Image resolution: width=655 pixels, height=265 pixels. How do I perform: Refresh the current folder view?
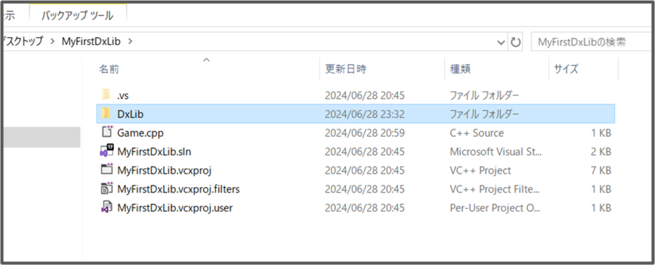coord(516,42)
